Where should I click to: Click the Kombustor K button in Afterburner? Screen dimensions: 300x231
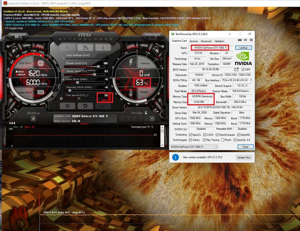coord(67,47)
